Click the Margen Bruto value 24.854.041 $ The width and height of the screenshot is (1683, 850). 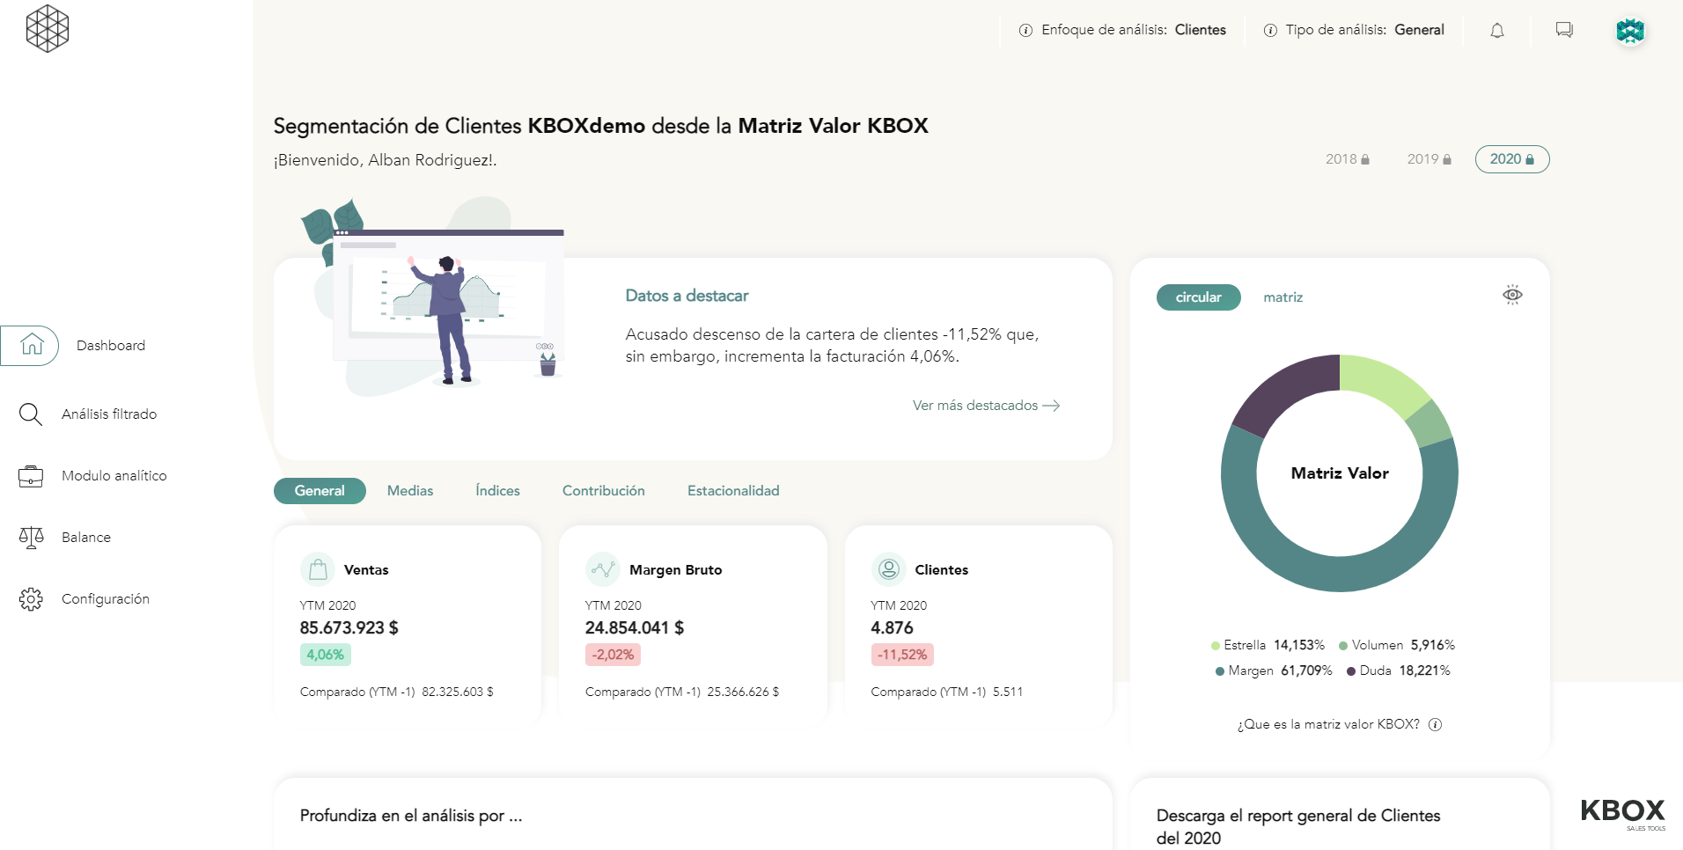(x=635, y=628)
